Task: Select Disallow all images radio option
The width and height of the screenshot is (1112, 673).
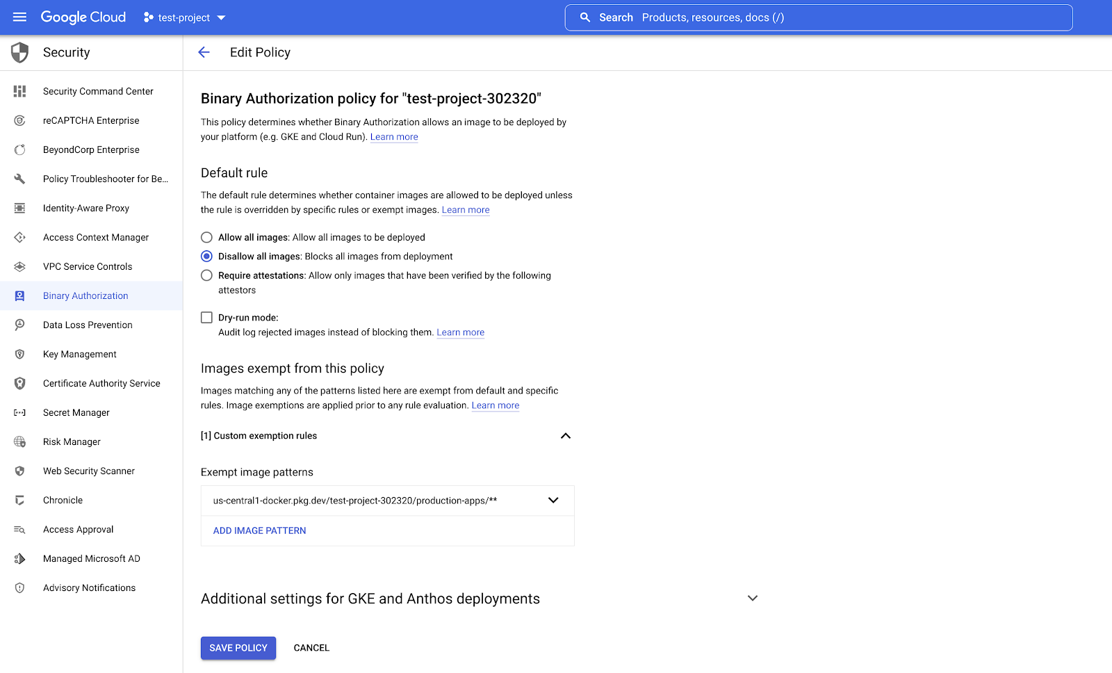Action: 206,256
